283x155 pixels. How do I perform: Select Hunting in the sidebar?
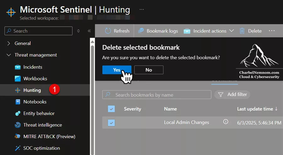[32, 90]
